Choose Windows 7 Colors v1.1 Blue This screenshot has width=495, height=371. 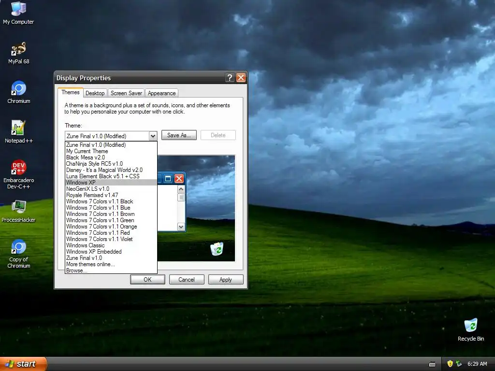tap(111, 208)
